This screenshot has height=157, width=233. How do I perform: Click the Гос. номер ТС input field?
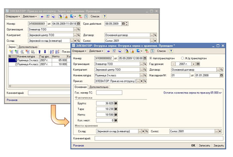tap(109, 93)
